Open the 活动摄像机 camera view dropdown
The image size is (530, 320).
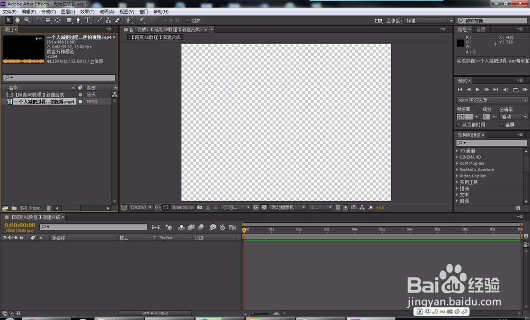(288, 207)
